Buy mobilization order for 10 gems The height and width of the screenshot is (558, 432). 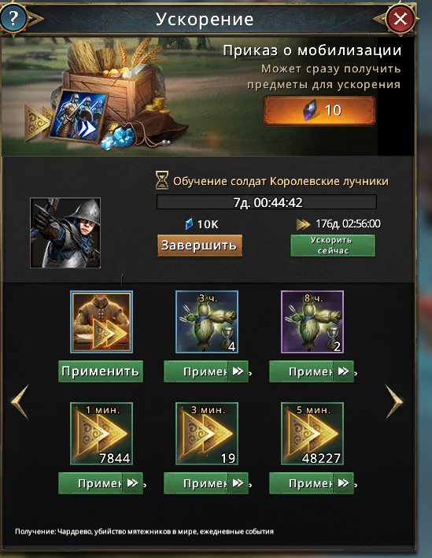click(x=319, y=111)
